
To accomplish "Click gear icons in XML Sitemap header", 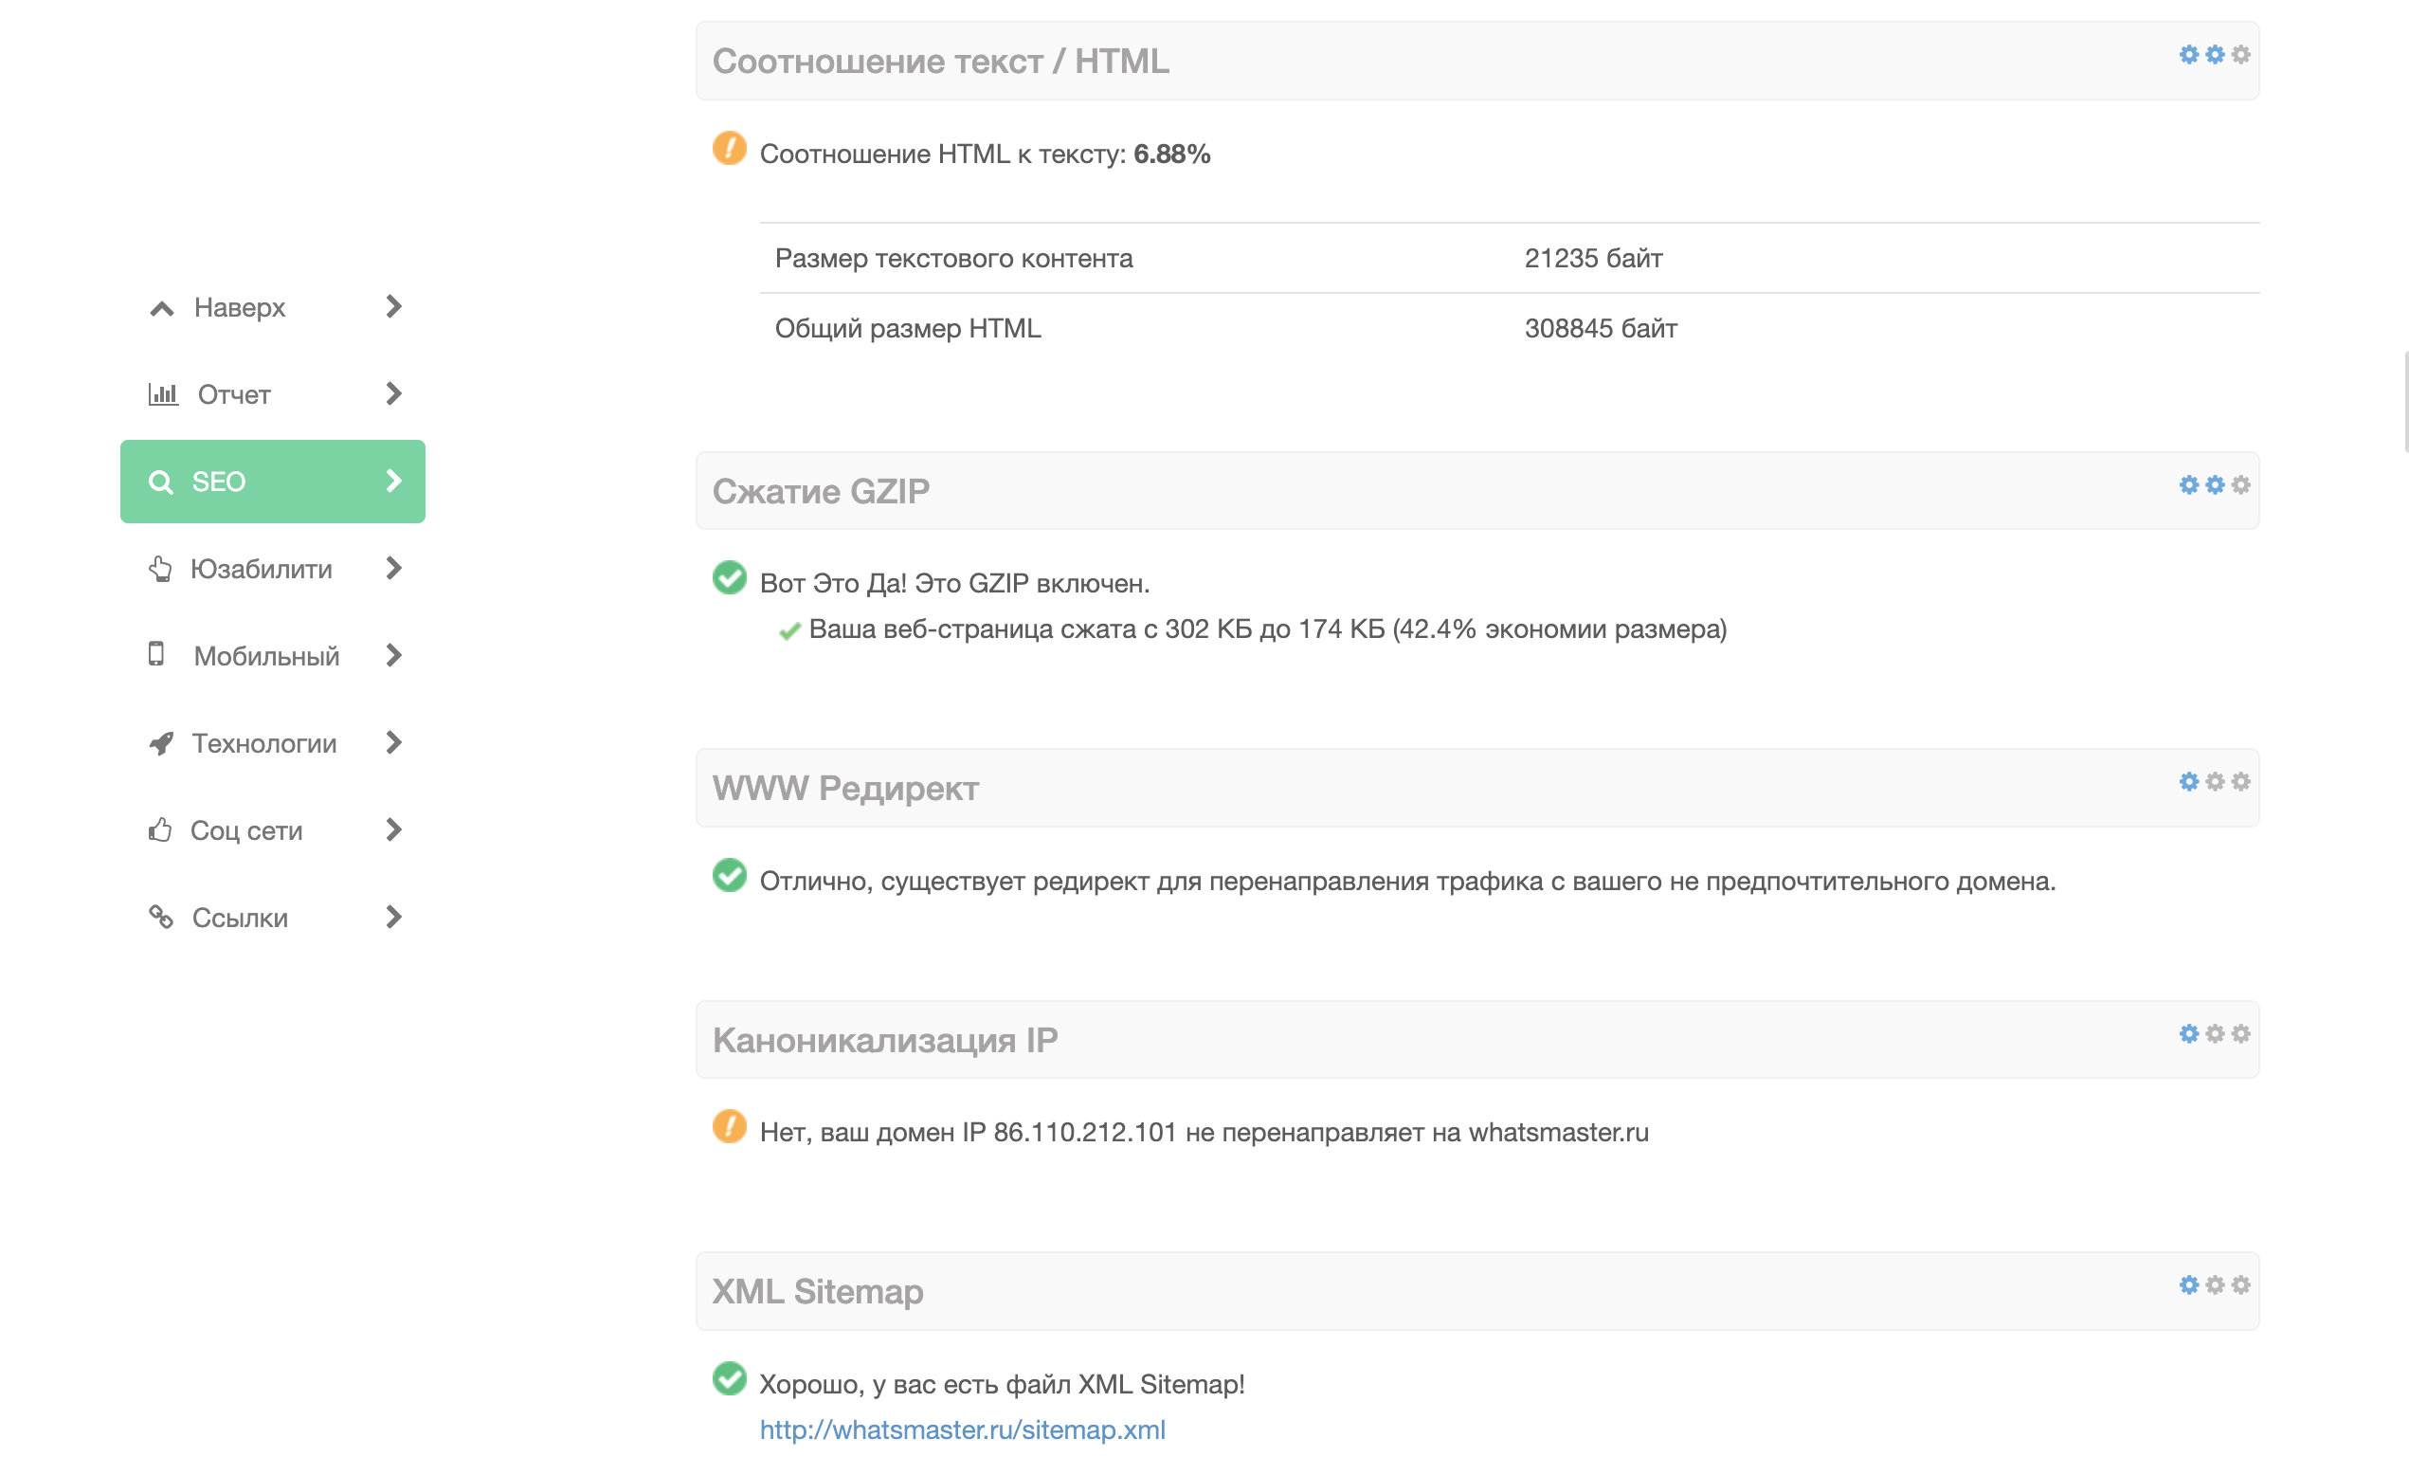I will pos(2215,1285).
